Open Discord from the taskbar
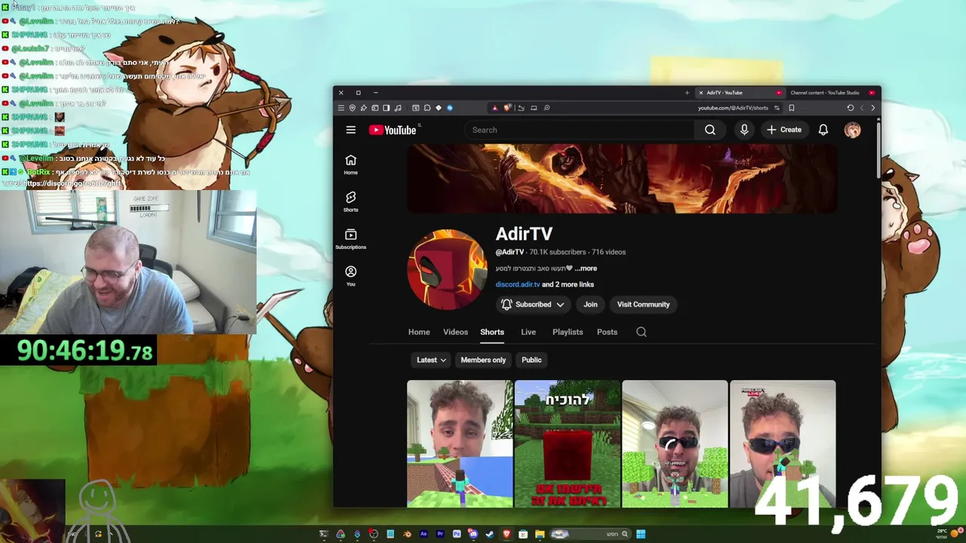966x543 pixels. (x=473, y=534)
